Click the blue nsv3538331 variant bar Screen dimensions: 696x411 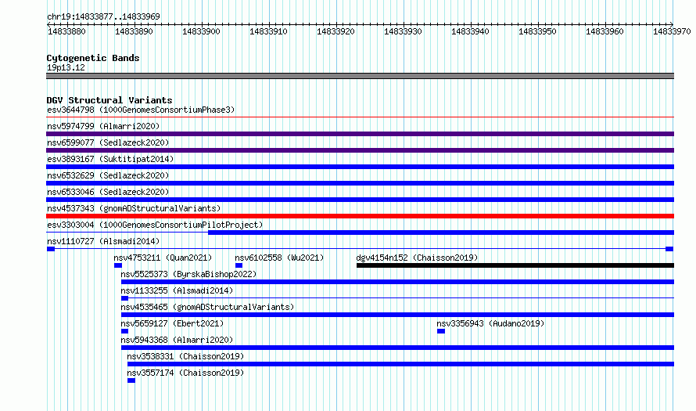tap(401, 364)
